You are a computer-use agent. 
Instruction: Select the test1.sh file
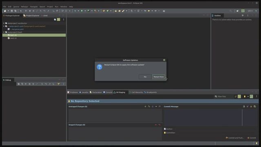[x=34, y=35]
